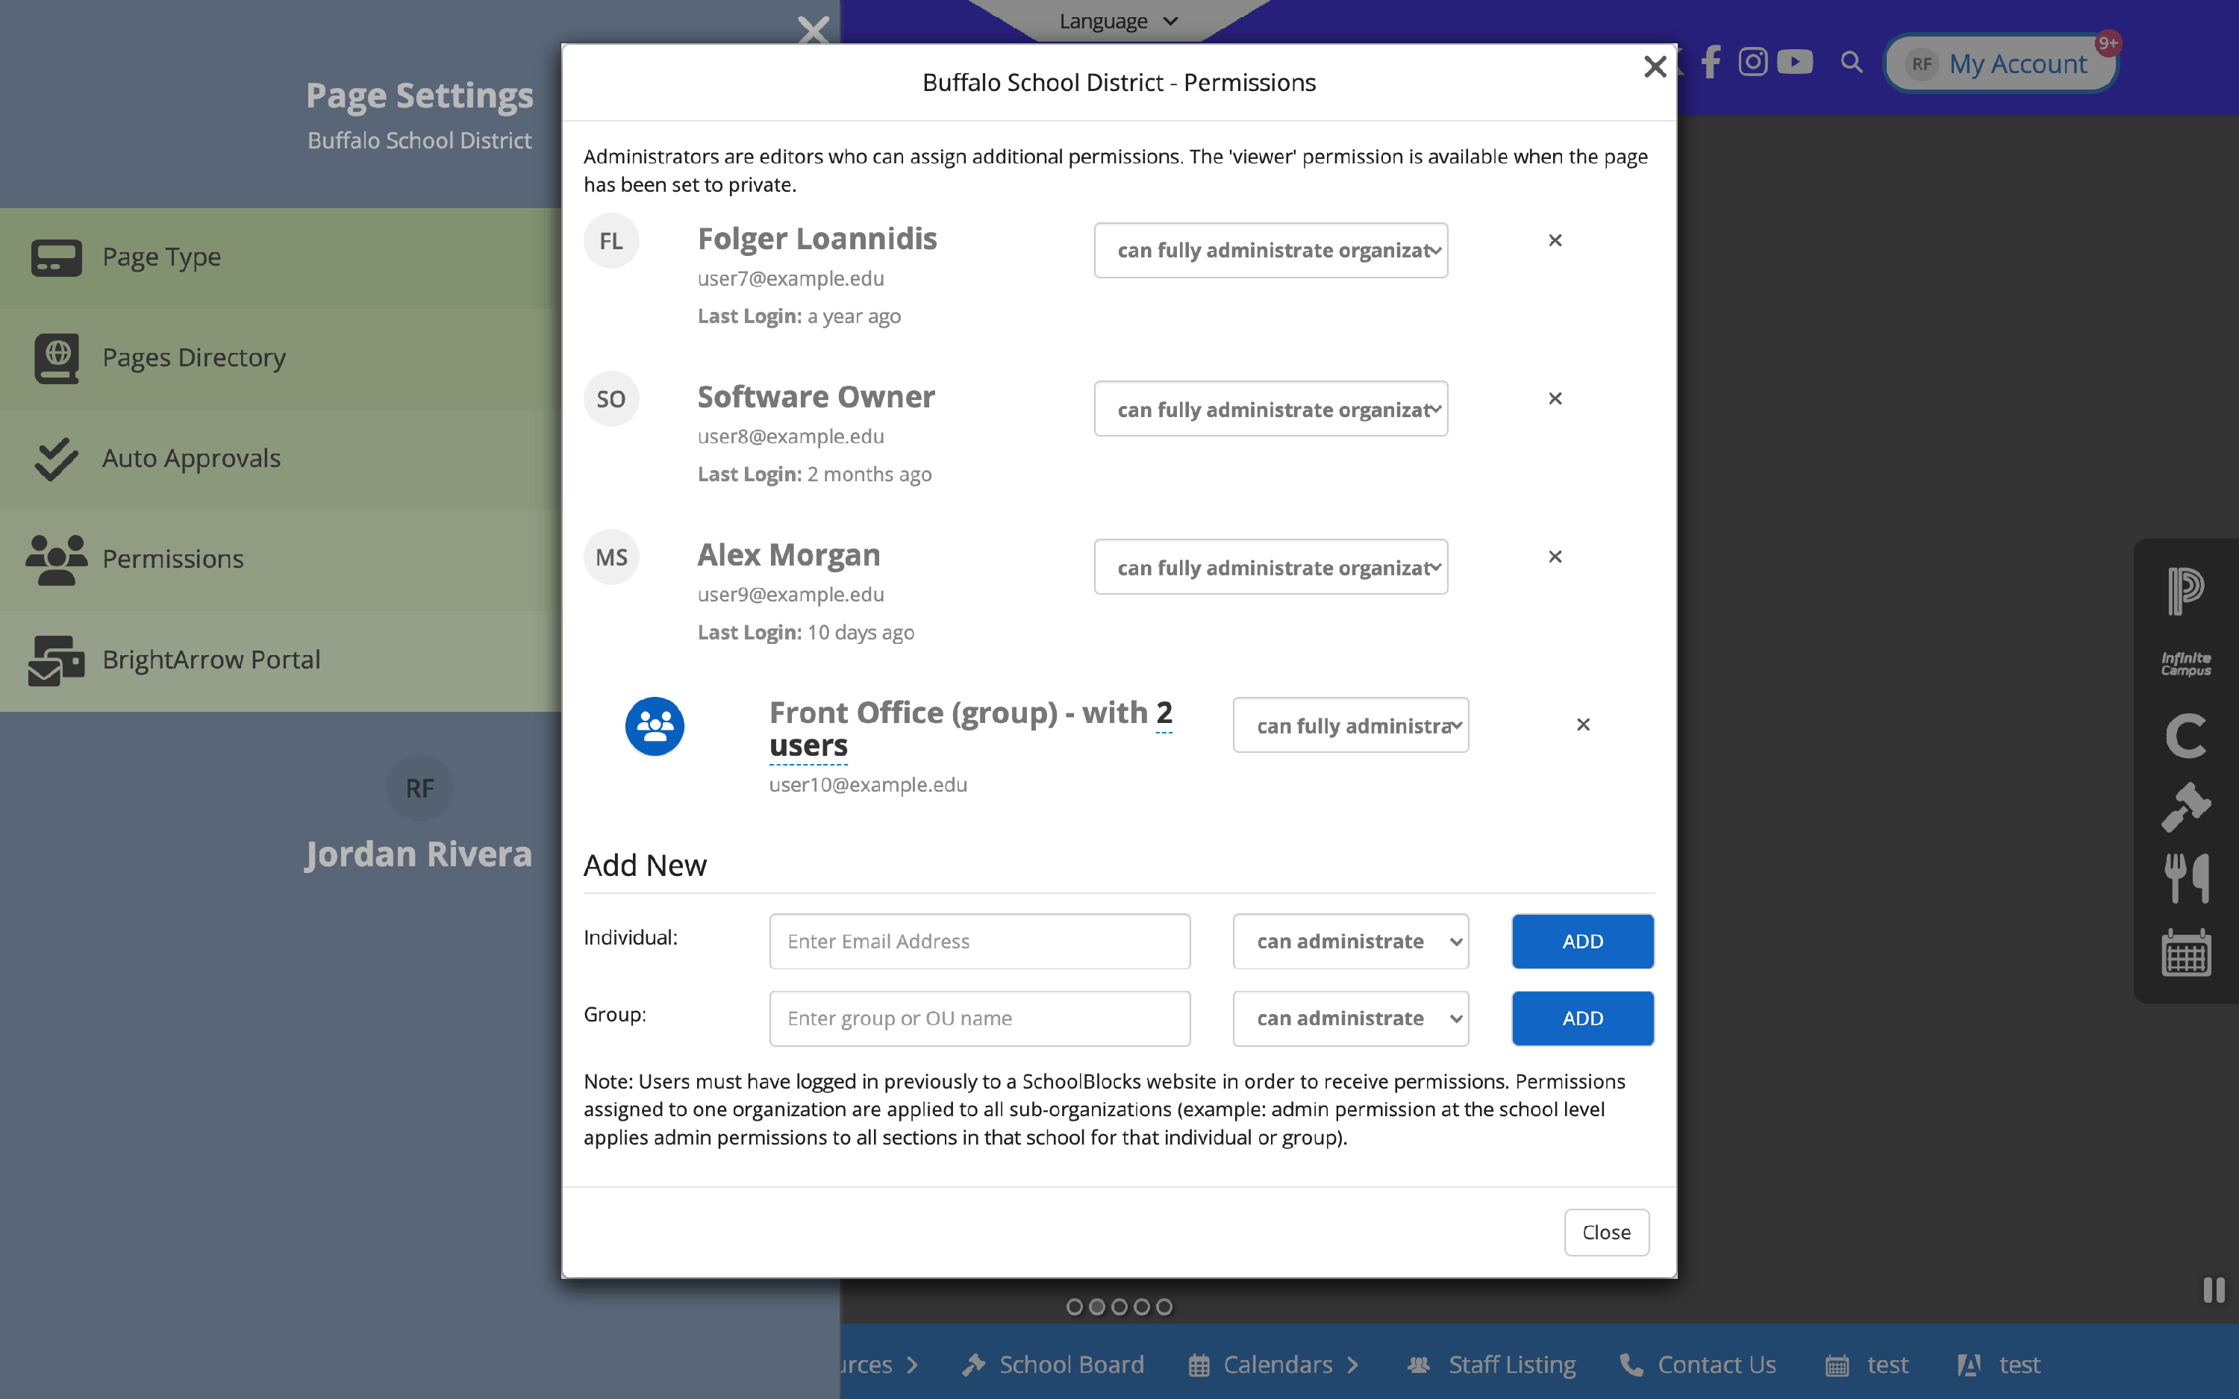Open the Language selector
Viewport: 2239px width, 1399px height.
[1118, 20]
